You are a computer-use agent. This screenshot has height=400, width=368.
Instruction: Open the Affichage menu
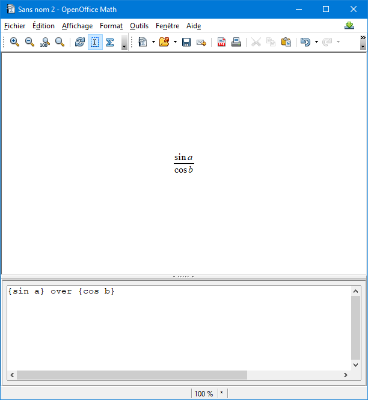pos(78,26)
